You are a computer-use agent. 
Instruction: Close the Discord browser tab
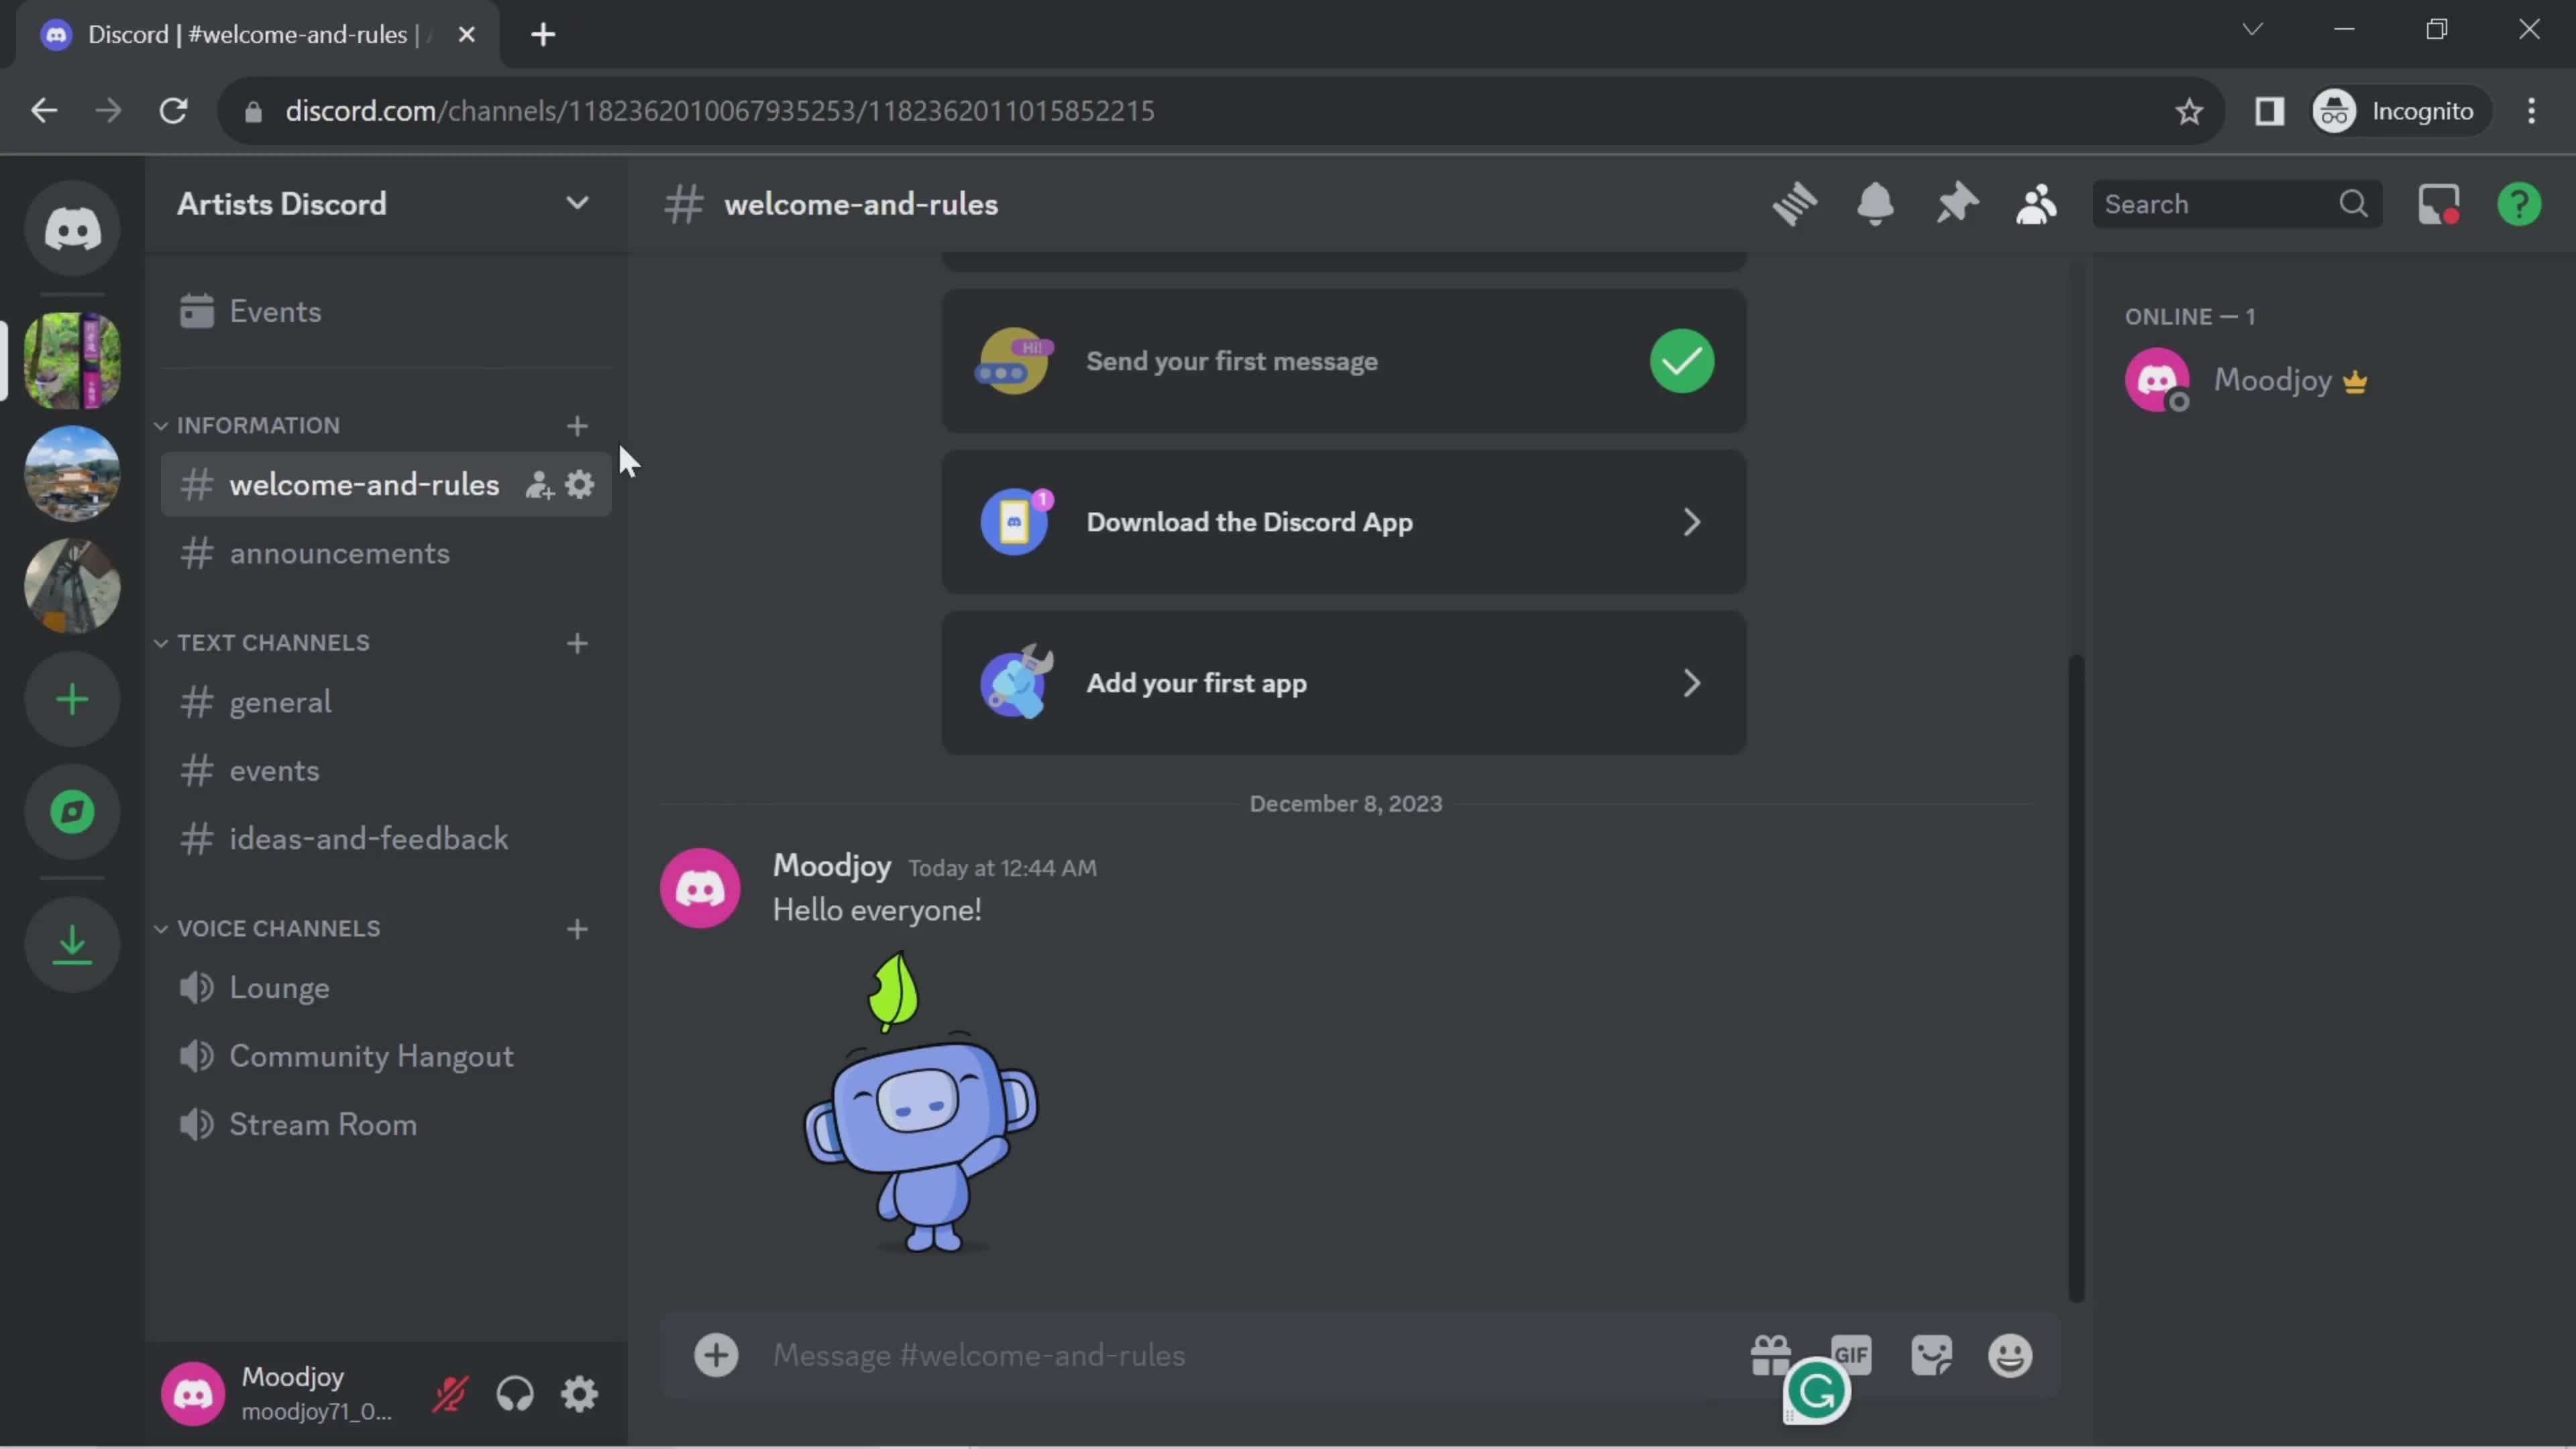466,35
